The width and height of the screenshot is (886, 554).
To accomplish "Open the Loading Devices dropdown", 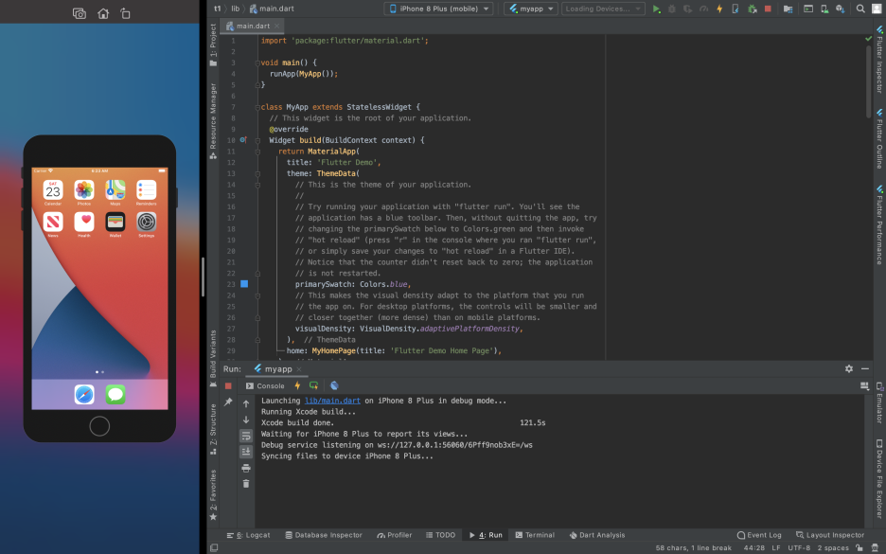I will click(x=603, y=9).
